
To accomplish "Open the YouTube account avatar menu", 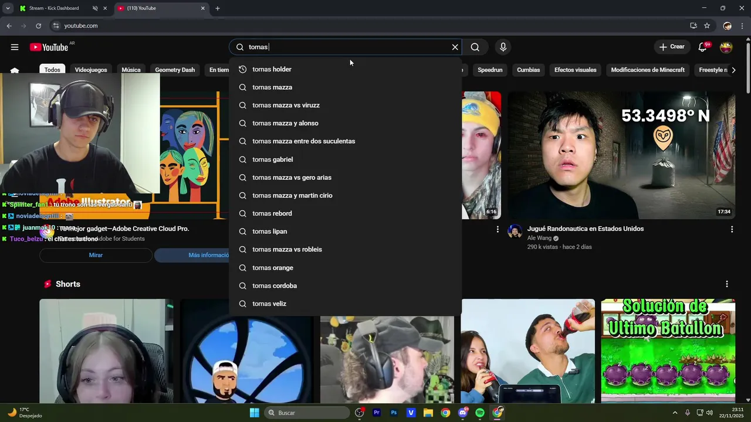I will pos(726,47).
